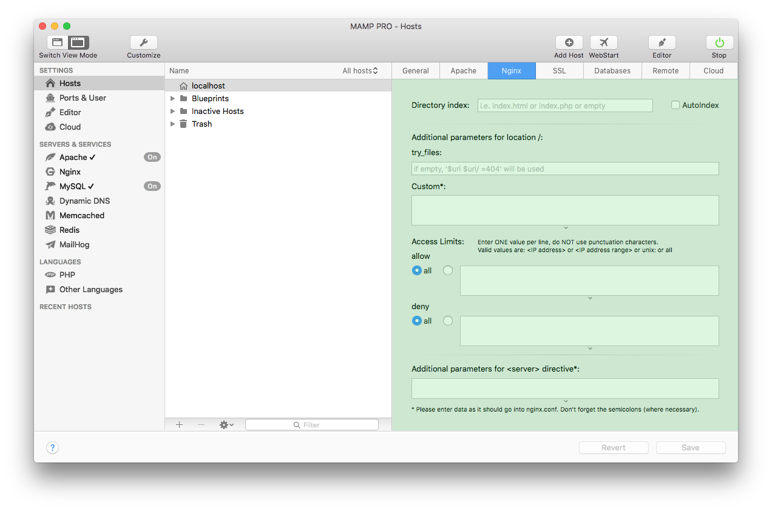772x511 pixels.
Task: Click the Customize toolbar wrench icon
Action: click(143, 43)
